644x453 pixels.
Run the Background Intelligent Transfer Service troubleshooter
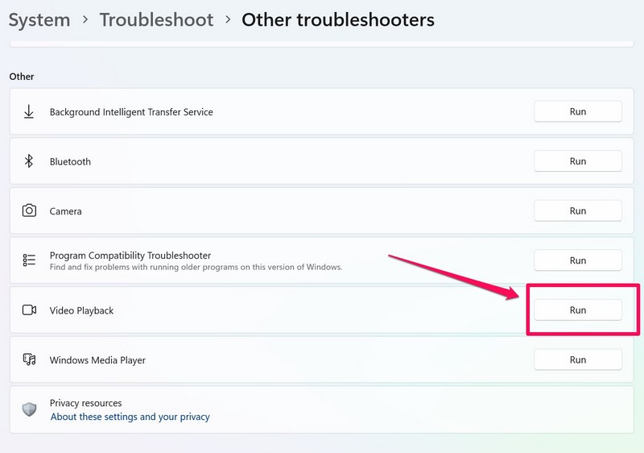[577, 112]
